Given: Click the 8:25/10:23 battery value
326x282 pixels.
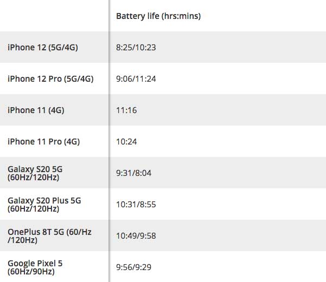Looking at the screenshot, I should tap(136, 48).
